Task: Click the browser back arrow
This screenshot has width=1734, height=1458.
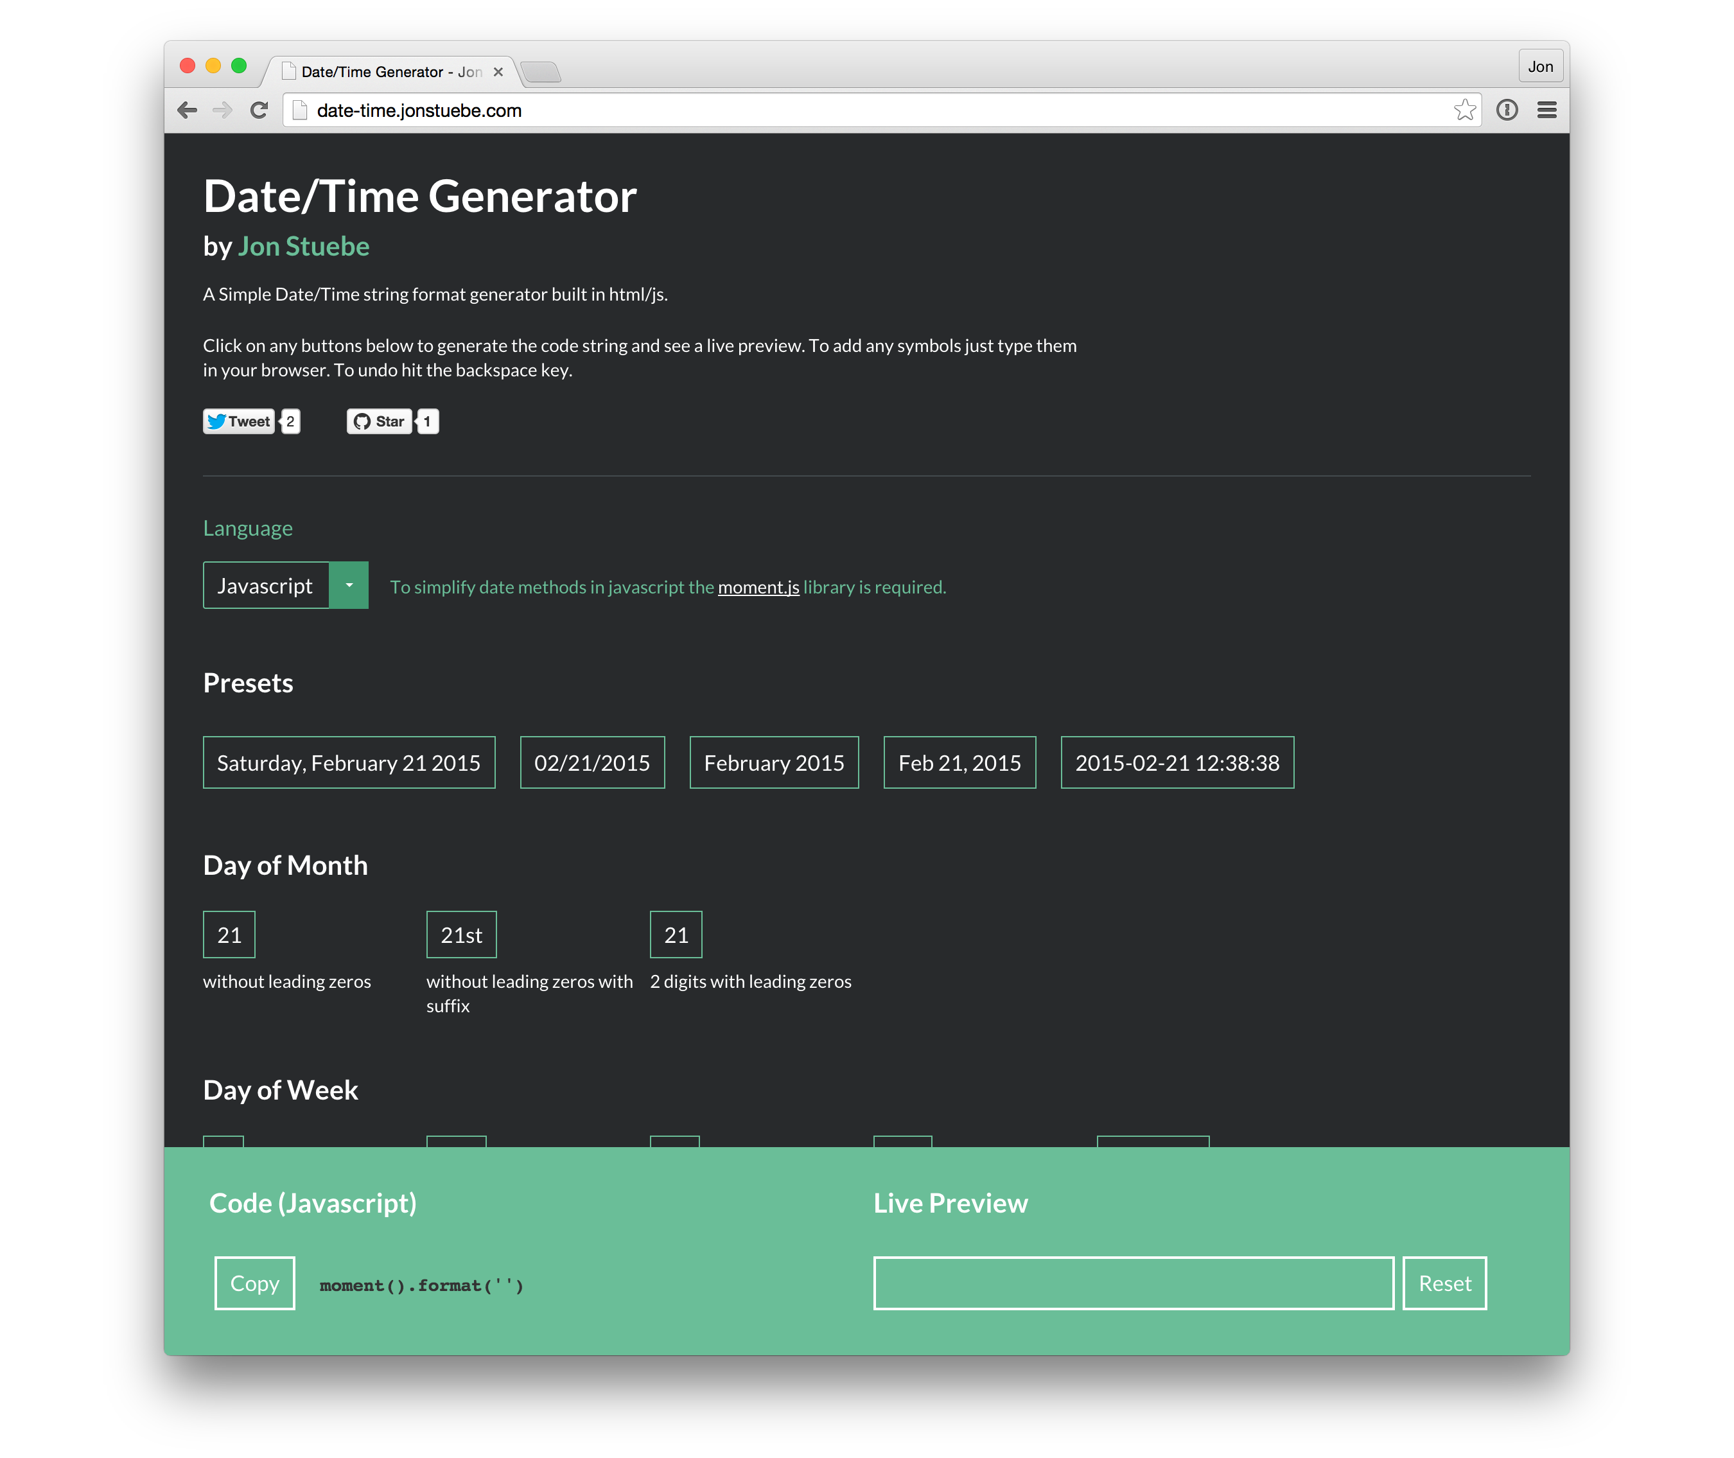Action: coord(188,110)
